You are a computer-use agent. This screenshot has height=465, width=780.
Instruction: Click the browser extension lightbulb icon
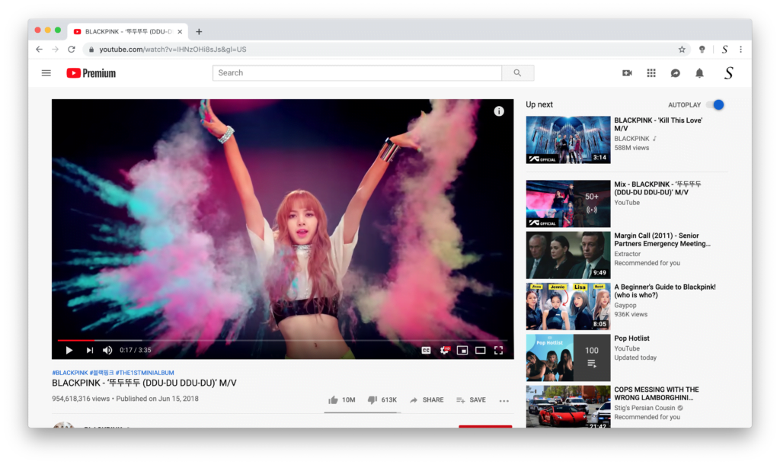[x=702, y=50]
